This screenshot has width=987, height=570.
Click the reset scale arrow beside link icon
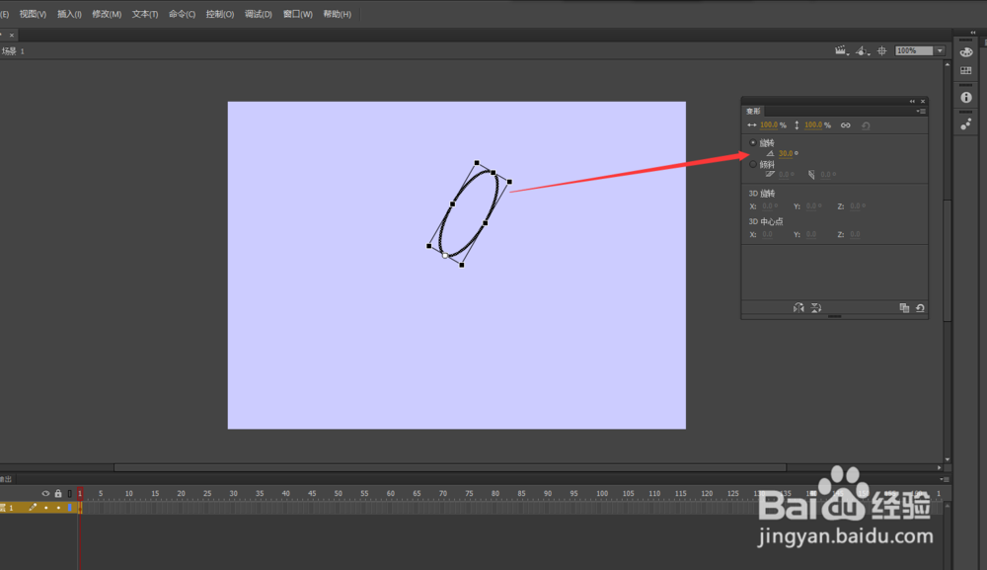[866, 125]
